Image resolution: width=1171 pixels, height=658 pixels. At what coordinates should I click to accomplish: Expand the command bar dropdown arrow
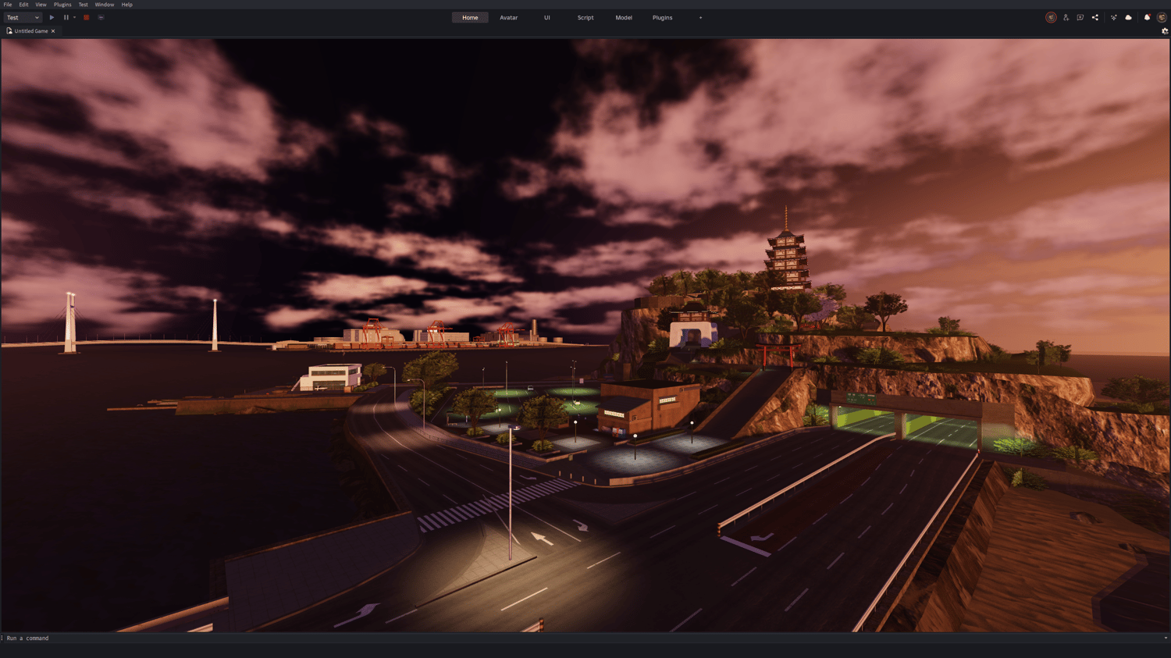(1166, 638)
